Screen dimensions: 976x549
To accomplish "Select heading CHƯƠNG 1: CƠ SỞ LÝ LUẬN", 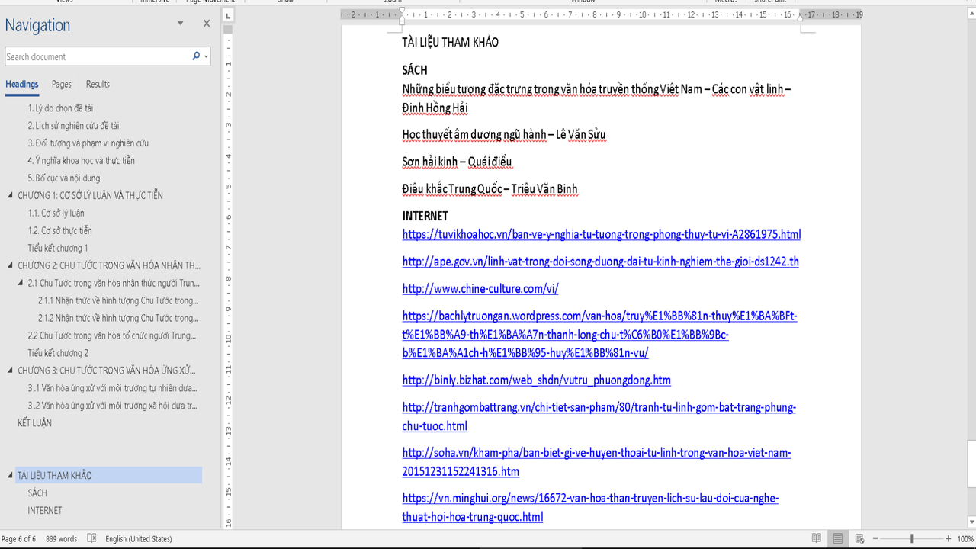I will [x=90, y=196].
